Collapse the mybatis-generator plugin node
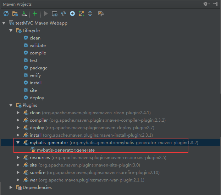The width and height of the screenshot is (221, 195). (18, 143)
